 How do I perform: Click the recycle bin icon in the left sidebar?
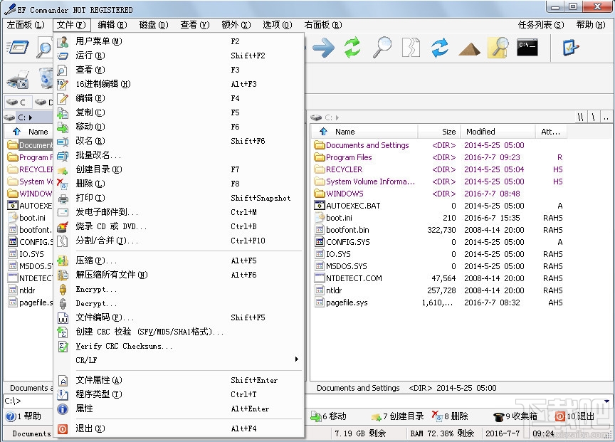[46, 77]
